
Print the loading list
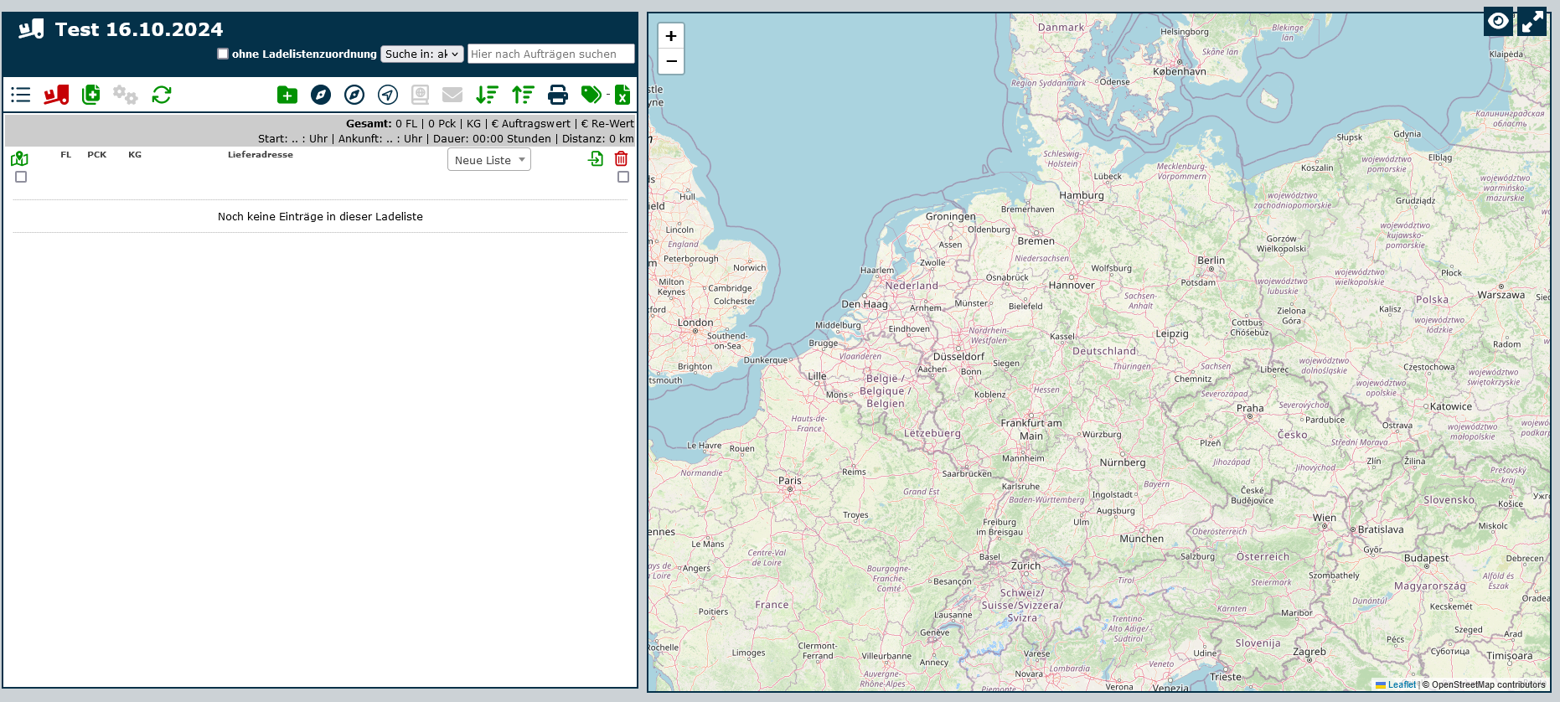click(x=558, y=95)
